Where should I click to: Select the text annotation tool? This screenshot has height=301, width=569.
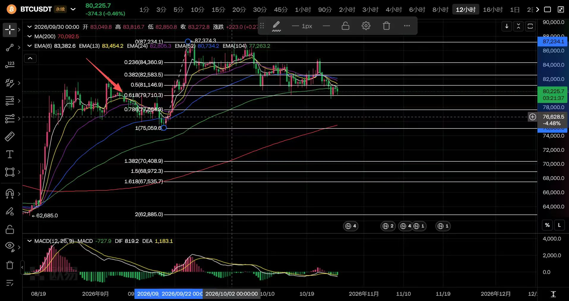tap(10, 154)
